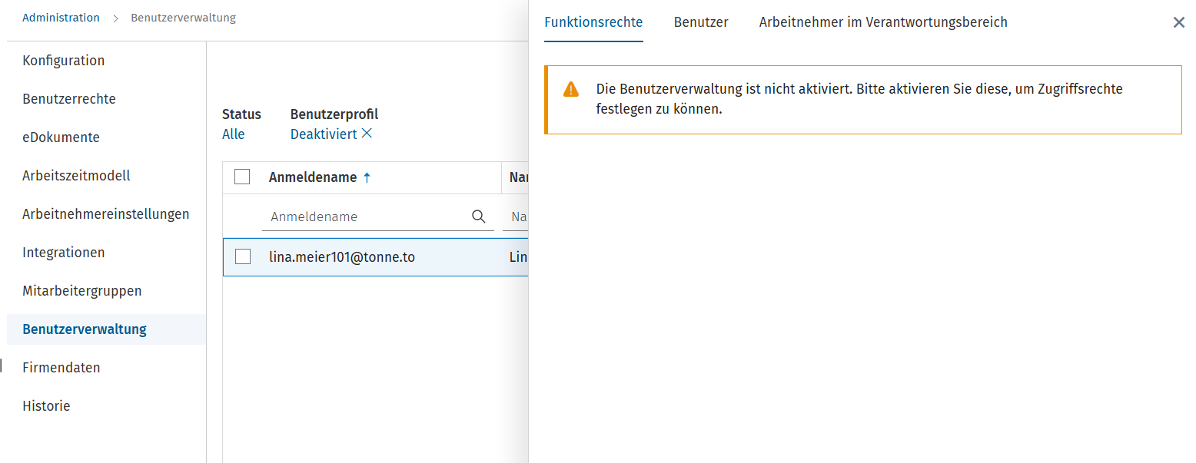Click the search magnifier in Anmeldename filter
Image resolution: width=1196 pixels, height=463 pixels.
click(x=479, y=217)
